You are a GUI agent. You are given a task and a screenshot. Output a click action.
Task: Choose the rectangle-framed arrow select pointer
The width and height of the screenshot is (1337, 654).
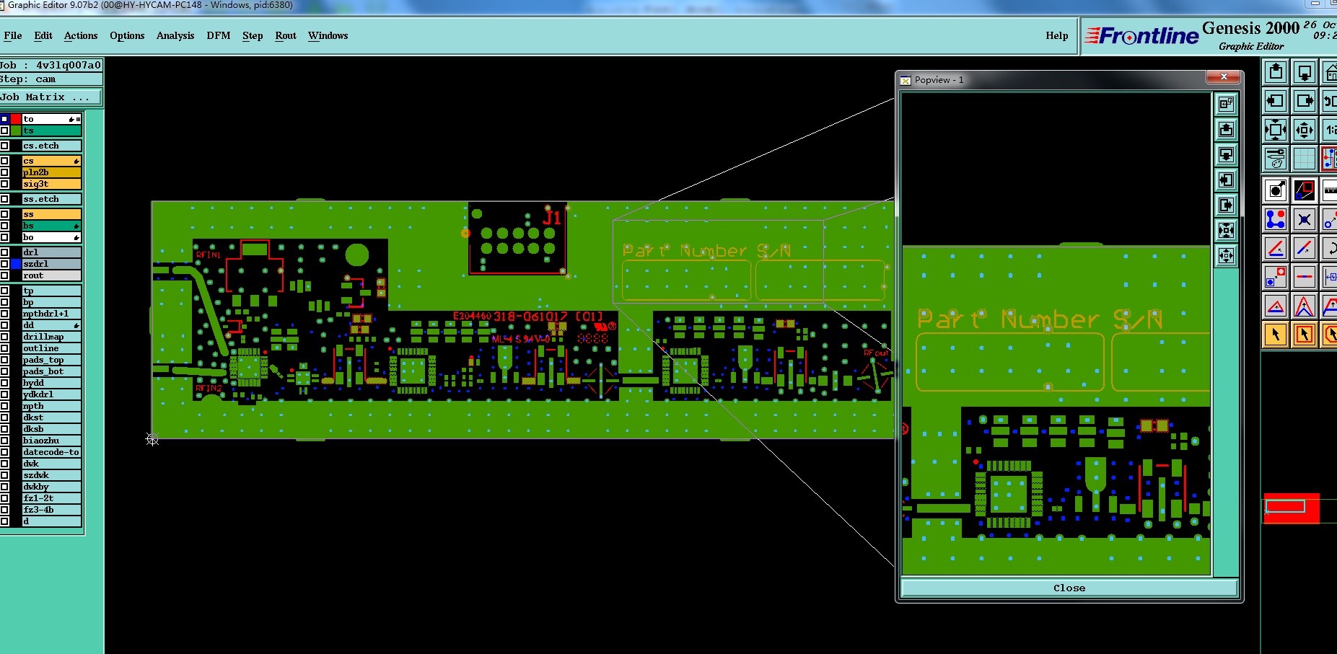[x=1305, y=335]
